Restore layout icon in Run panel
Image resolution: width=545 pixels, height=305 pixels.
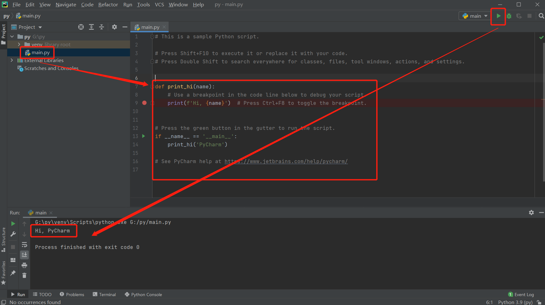coord(13,260)
